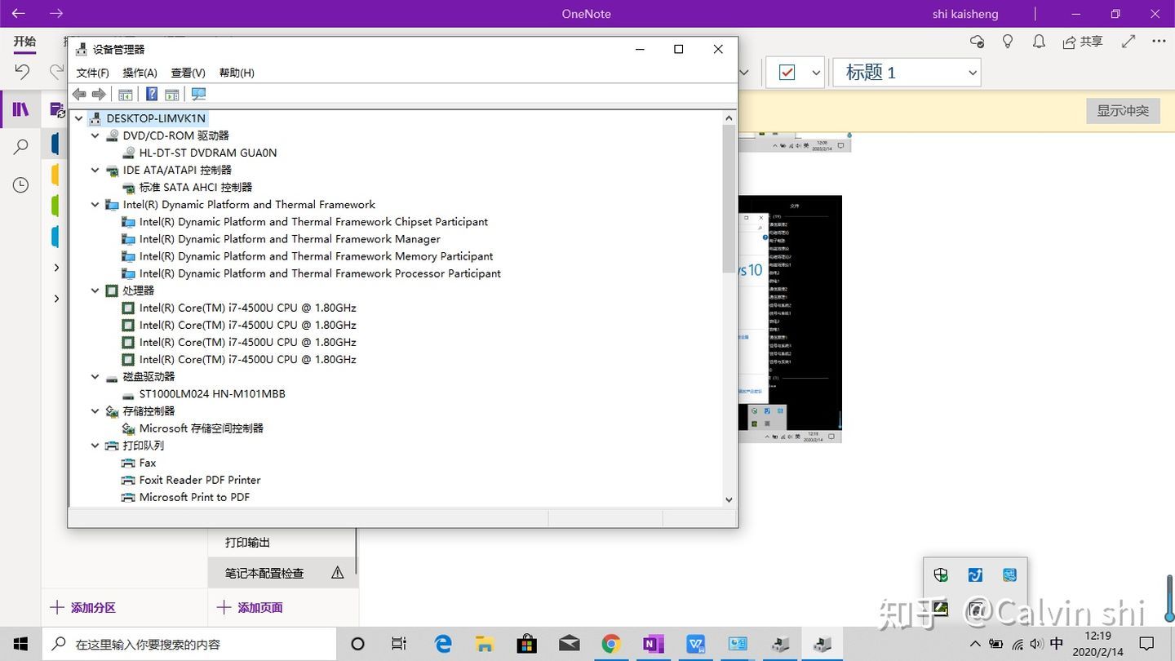Open Windows Security shield in tray overflow
The image size is (1175, 661).
coord(941,574)
